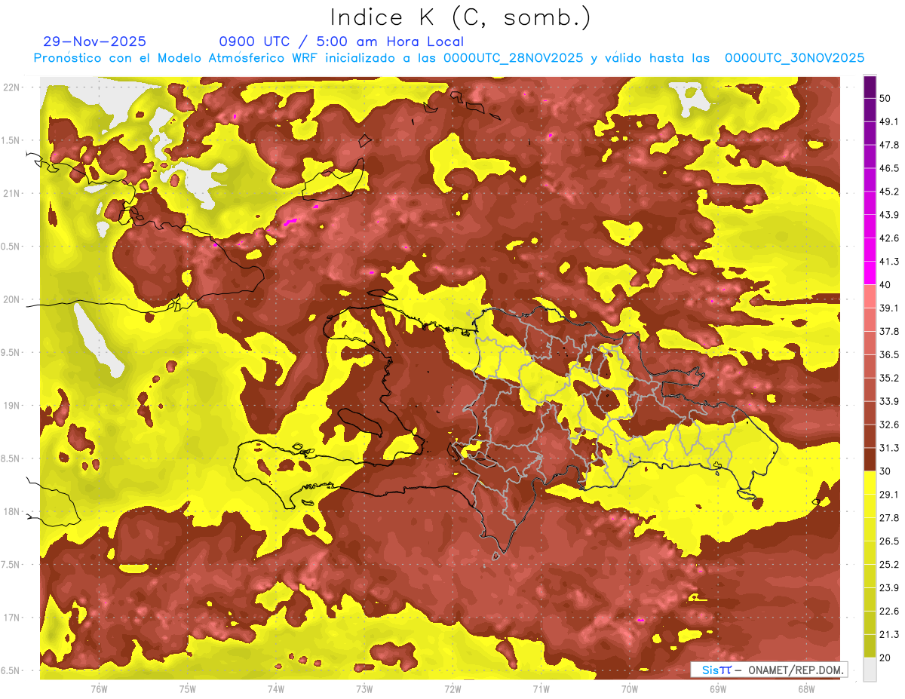Pick the bright yellow legend block between 29.1 and 30
Screen dimensions: 905x699
pyautogui.click(x=870, y=483)
